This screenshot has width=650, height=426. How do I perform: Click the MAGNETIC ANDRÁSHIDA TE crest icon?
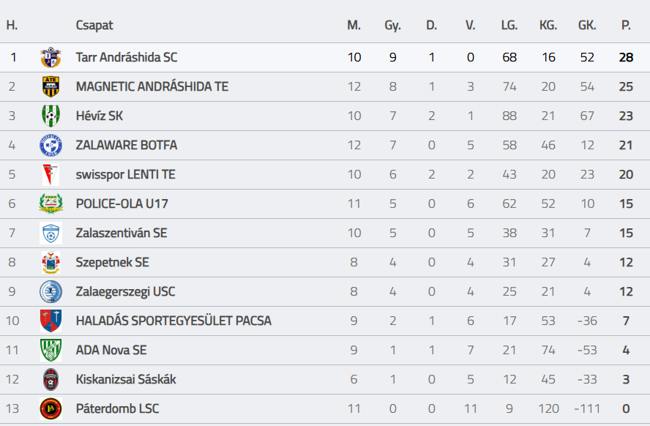51,87
